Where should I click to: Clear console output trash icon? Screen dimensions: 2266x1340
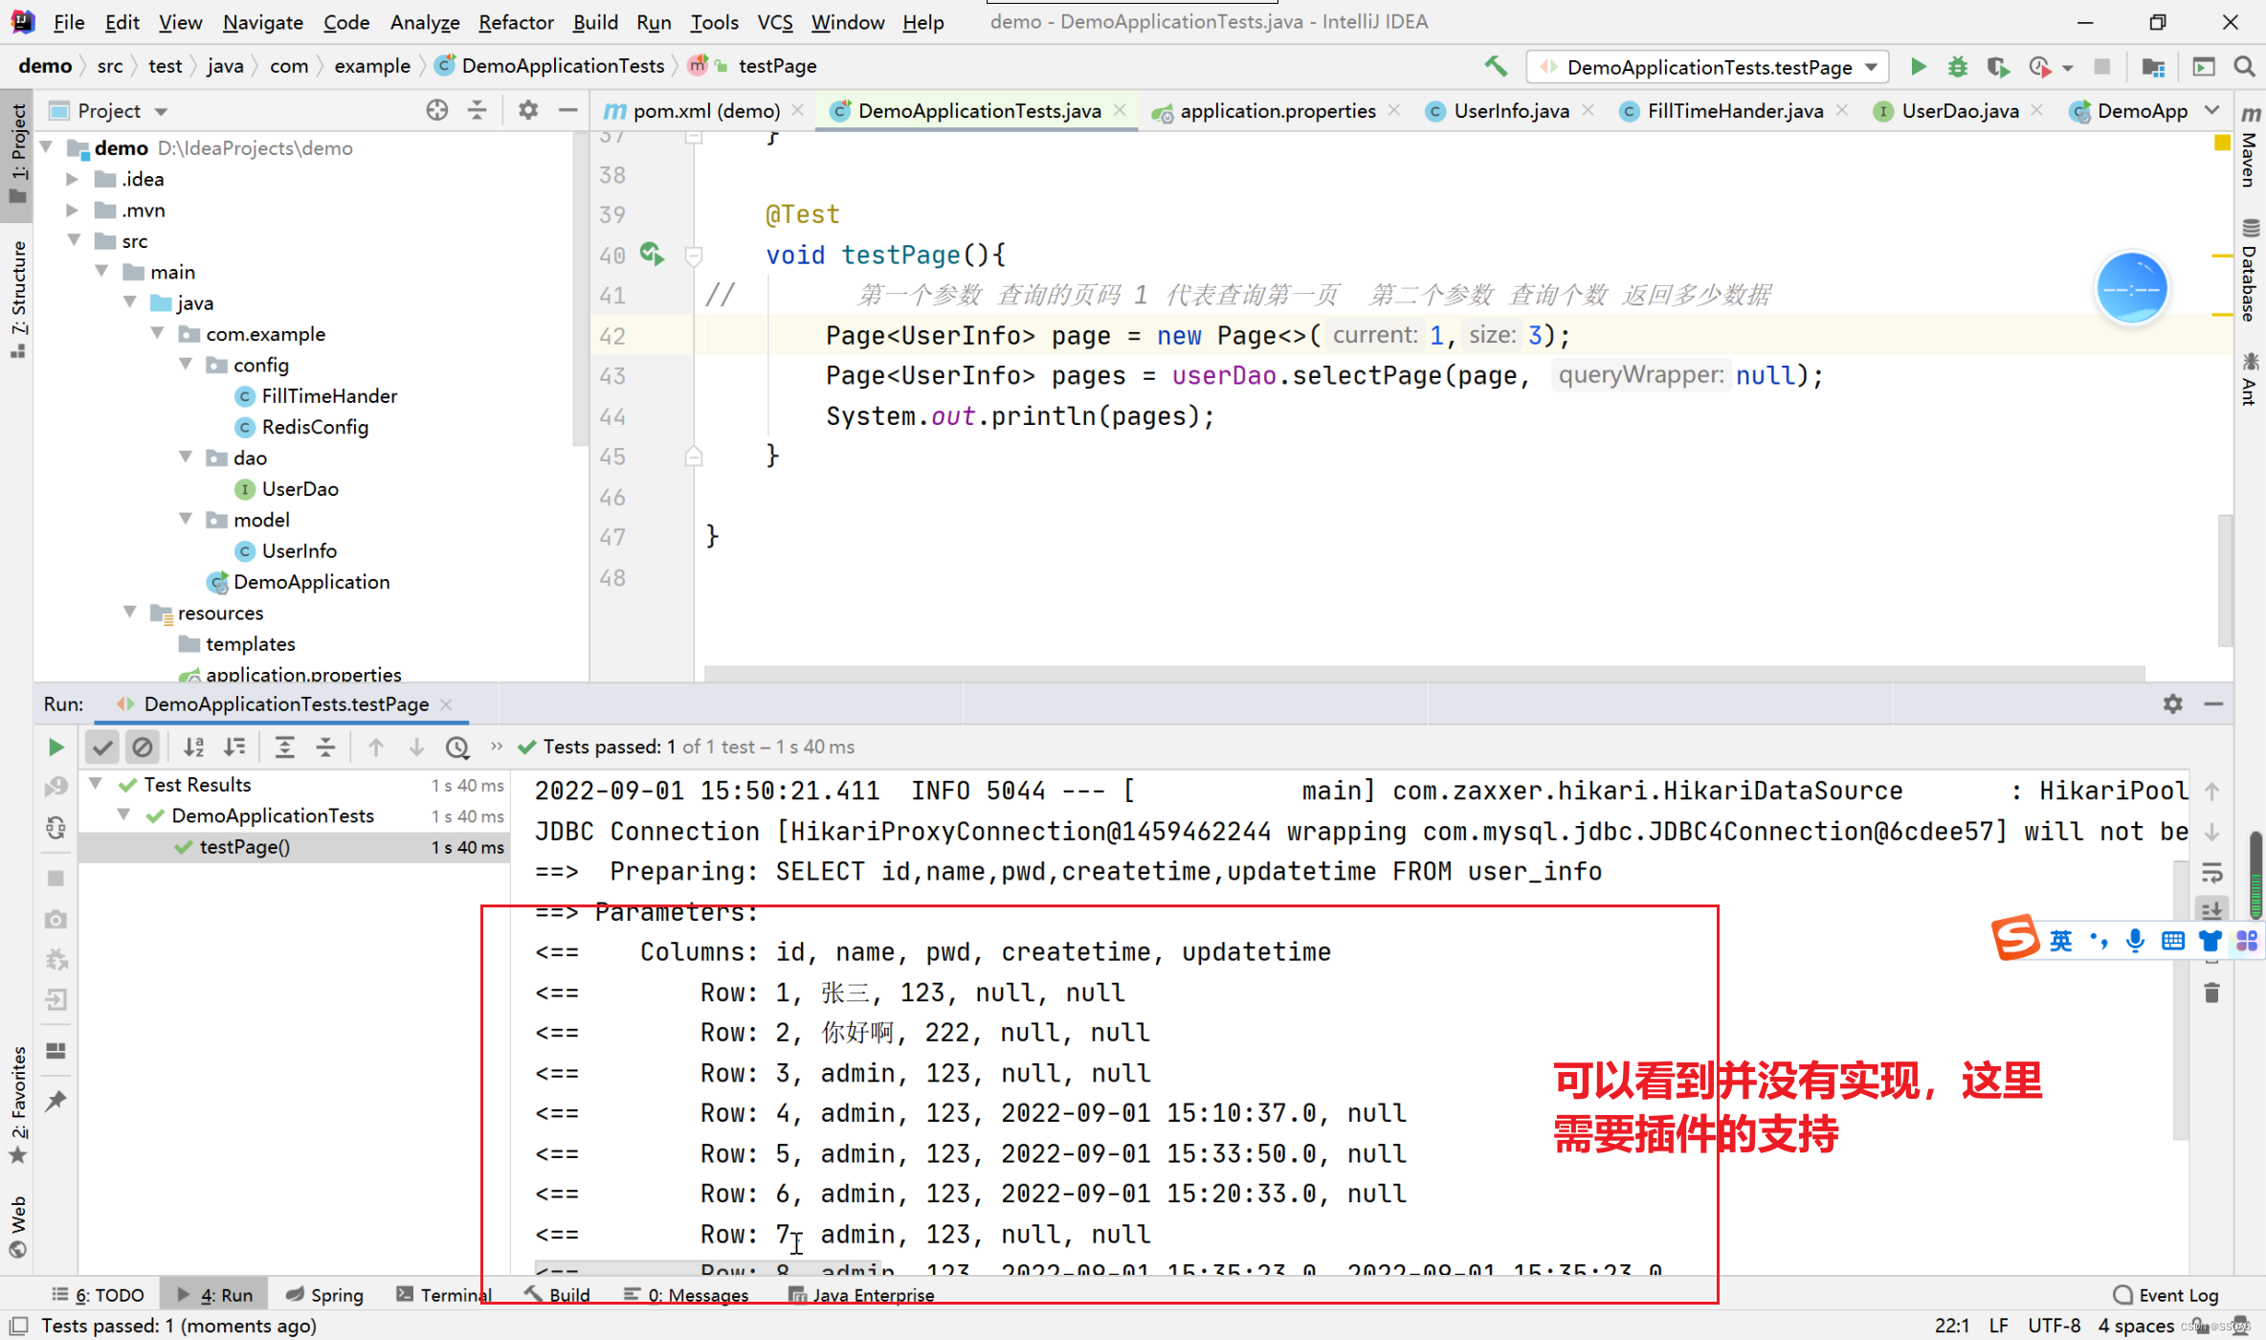click(x=2211, y=993)
